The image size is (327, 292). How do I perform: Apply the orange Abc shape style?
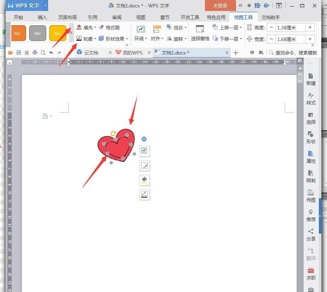[18, 33]
